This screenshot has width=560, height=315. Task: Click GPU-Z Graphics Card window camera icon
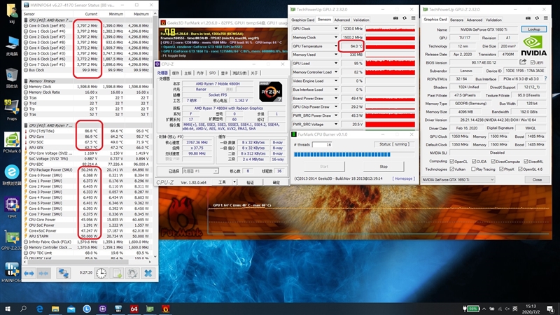pos(528,18)
